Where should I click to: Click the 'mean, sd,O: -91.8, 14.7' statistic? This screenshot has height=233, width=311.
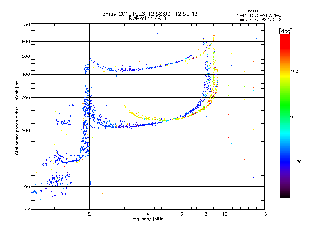(x=259, y=15)
